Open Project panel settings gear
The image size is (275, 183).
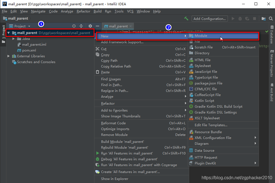coord(90,26)
